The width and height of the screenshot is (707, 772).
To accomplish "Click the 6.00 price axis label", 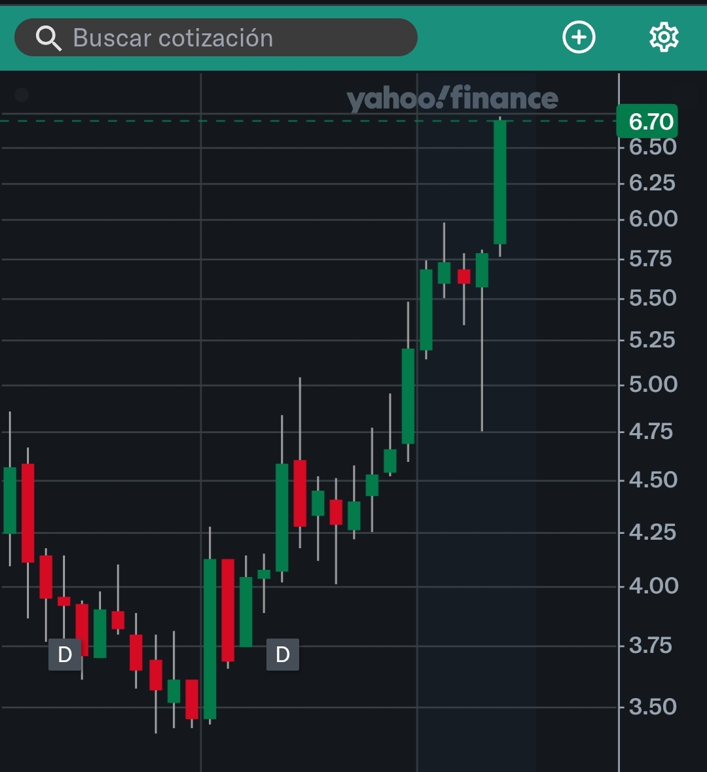I will tap(653, 219).
